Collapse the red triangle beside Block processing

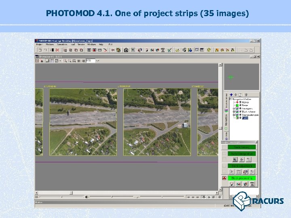(224, 178)
